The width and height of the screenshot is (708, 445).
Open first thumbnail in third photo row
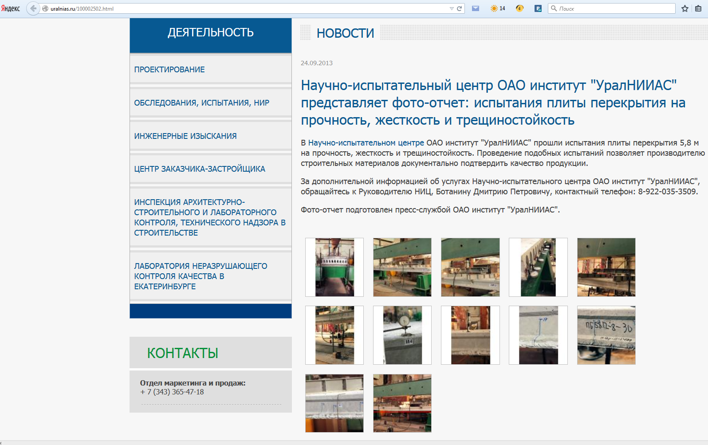pyautogui.click(x=334, y=403)
